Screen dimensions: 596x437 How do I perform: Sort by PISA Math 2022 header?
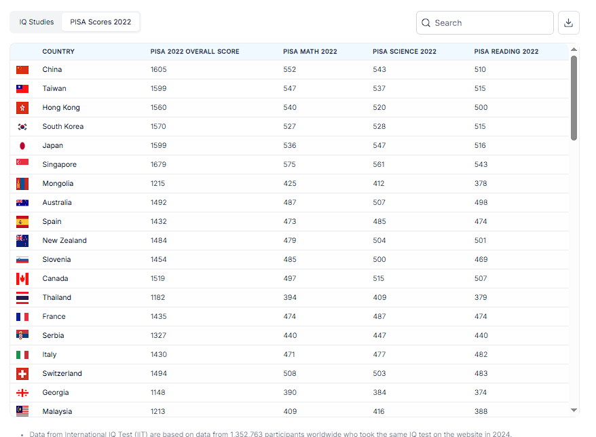310,52
